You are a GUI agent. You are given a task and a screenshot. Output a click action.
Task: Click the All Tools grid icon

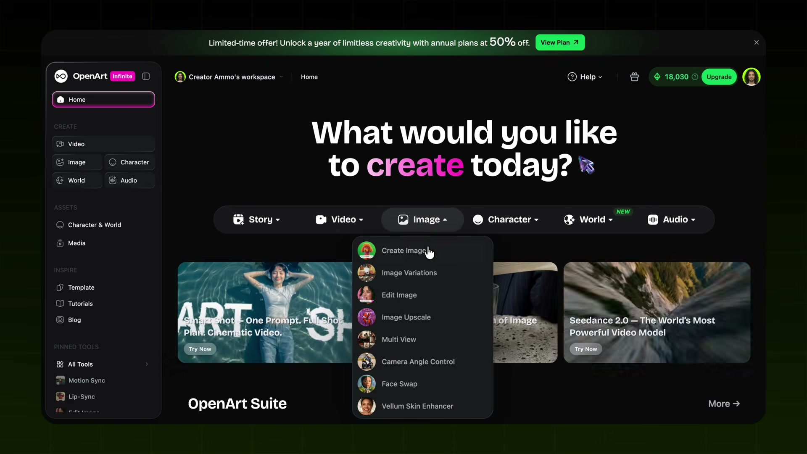pos(60,364)
